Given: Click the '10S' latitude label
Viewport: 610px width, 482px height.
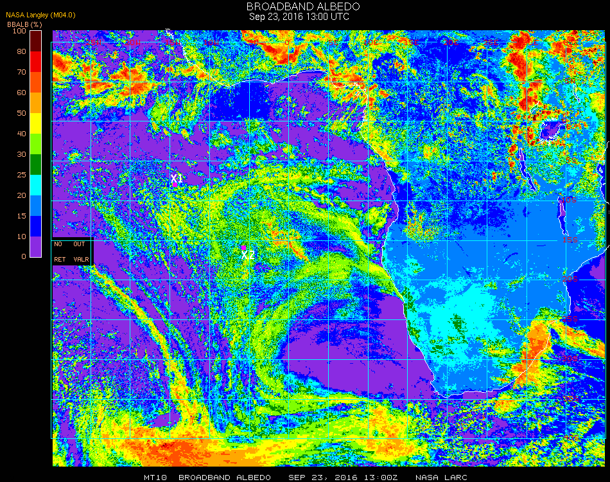Looking at the screenshot, I should coord(569,200).
